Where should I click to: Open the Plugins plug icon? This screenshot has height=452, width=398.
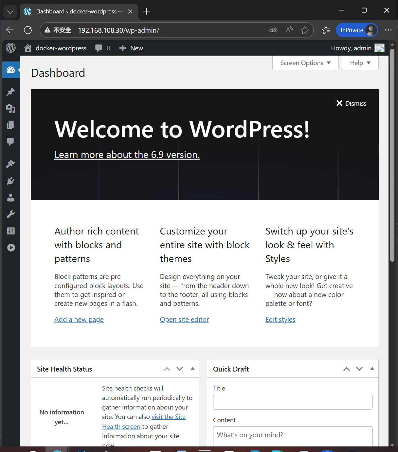11,181
